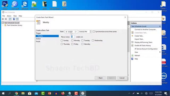Click the Music folder on the desktop
The width and height of the screenshot is (170, 96).
(45, 5)
